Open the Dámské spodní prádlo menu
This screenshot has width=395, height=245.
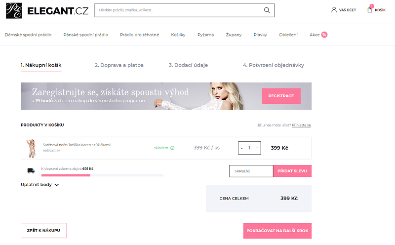tap(28, 35)
